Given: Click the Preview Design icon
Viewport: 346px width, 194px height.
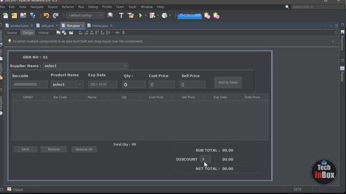Looking at the screenshot, I should pyautogui.click(x=71, y=32).
